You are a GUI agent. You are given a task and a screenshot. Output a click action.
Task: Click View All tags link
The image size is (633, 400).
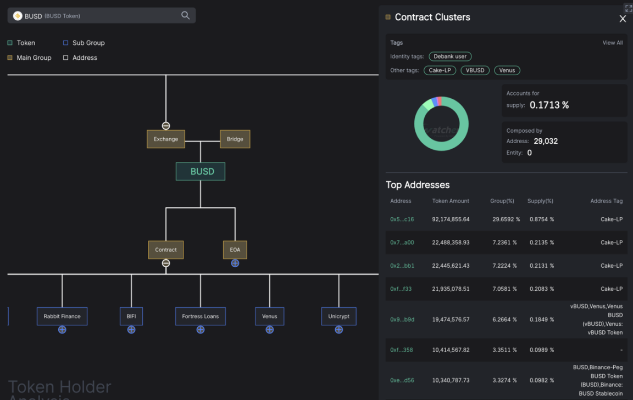tap(612, 43)
